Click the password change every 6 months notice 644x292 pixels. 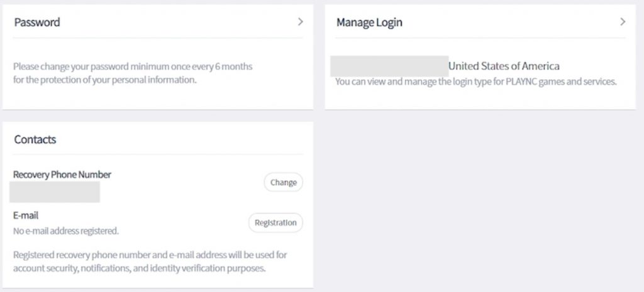tap(133, 67)
